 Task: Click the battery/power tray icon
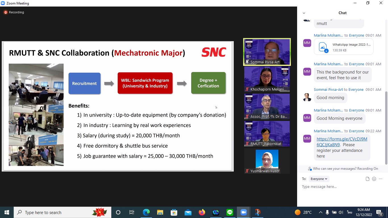334,212
